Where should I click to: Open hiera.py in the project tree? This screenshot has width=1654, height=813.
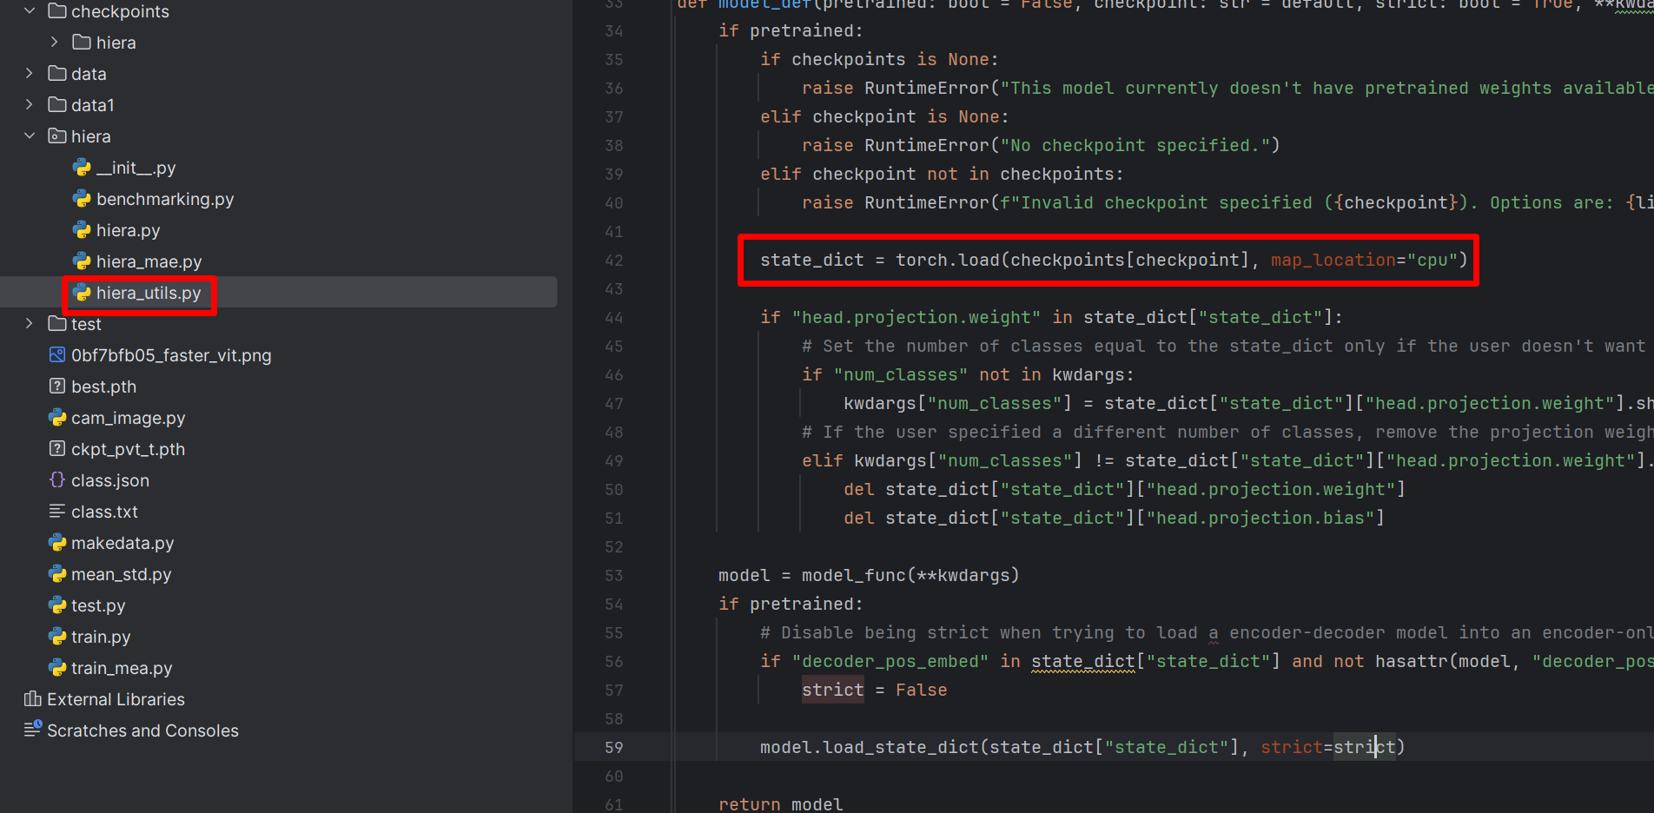[129, 230]
